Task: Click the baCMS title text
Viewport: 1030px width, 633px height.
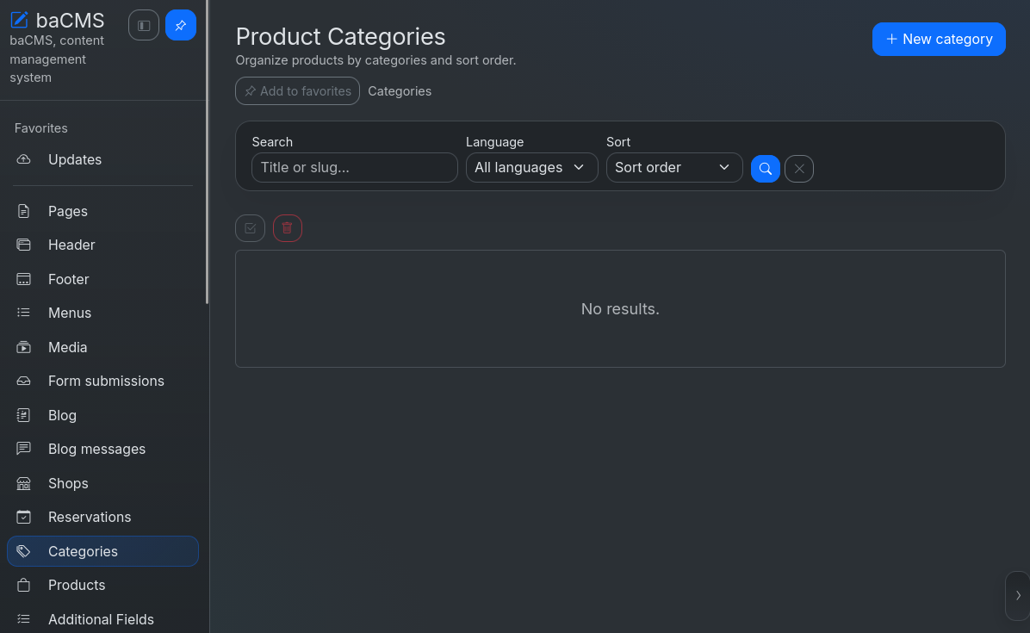Action: point(70,21)
